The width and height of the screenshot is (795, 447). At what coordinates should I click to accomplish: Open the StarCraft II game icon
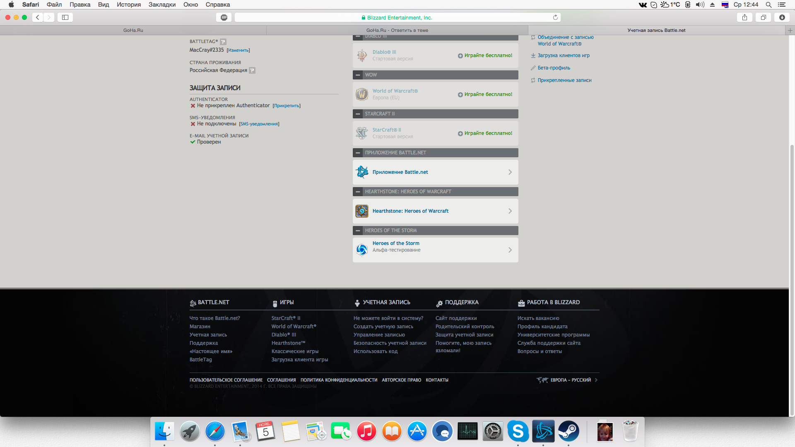click(x=362, y=133)
